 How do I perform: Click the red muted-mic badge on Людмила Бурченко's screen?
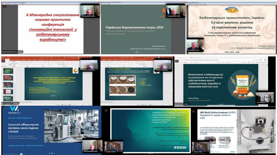pyautogui.click(x=5, y=6)
